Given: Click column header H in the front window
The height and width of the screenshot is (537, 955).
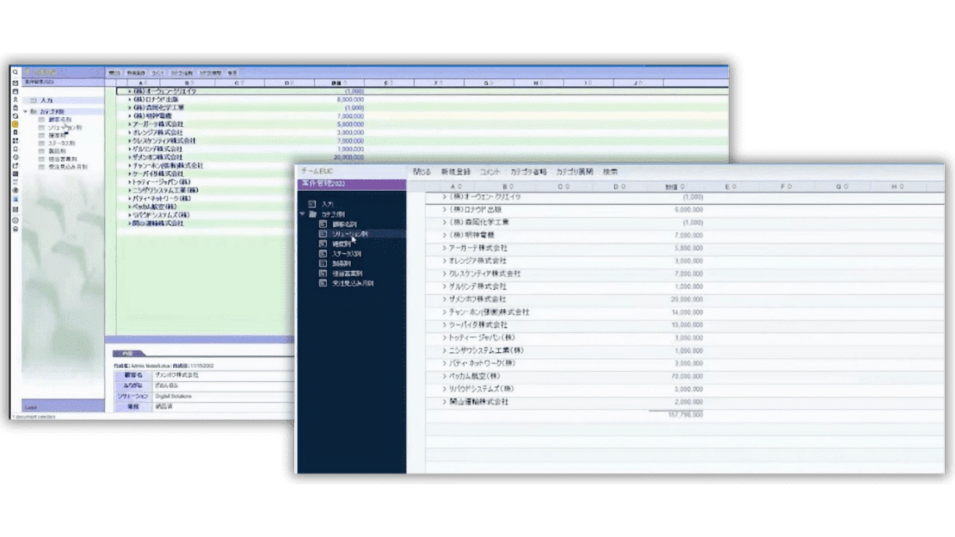Looking at the screenshot, I should point(897,187).
